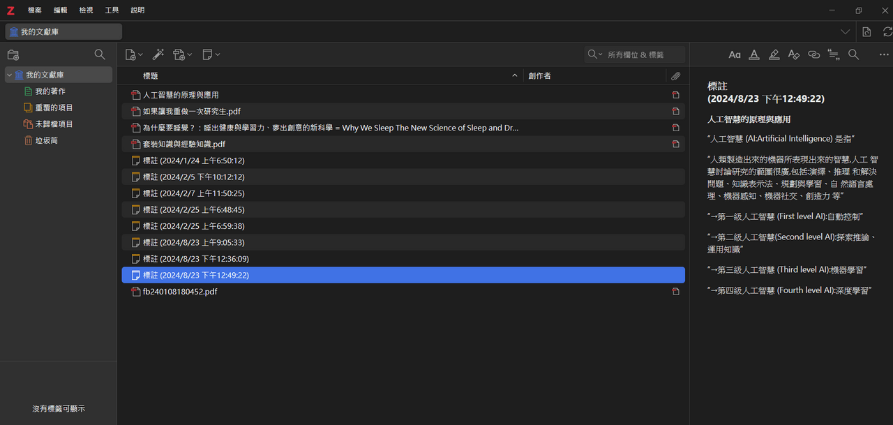Click the clear formatting icon
The width and height of the screenshot is (893, 425).
793,54
